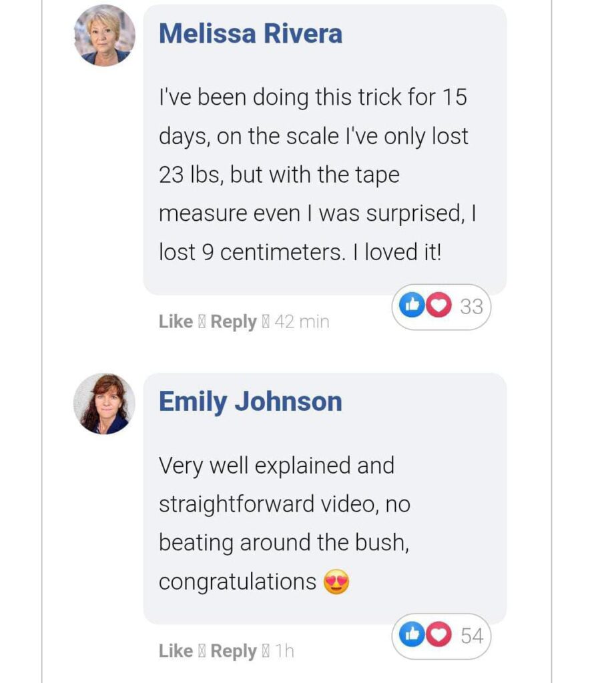Click the 1h timestamp under Emily's comment
The height and width of the screenshot is (683, 594).
(x=284, y=651)
